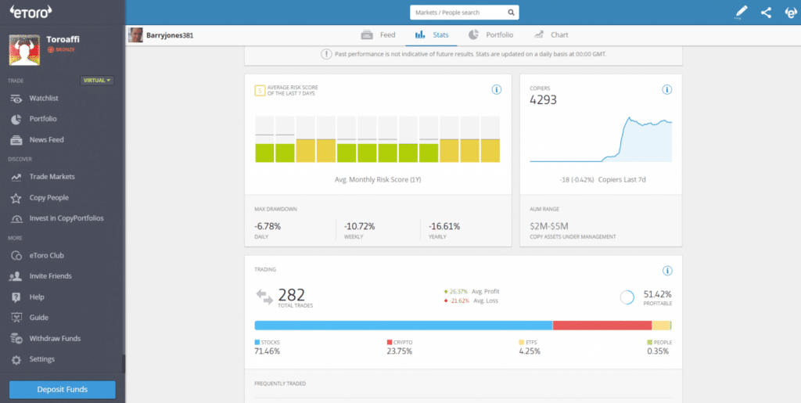Click the info icon in the Copiers card
Viewport: 801px width, 403px height.
point(666,90)
